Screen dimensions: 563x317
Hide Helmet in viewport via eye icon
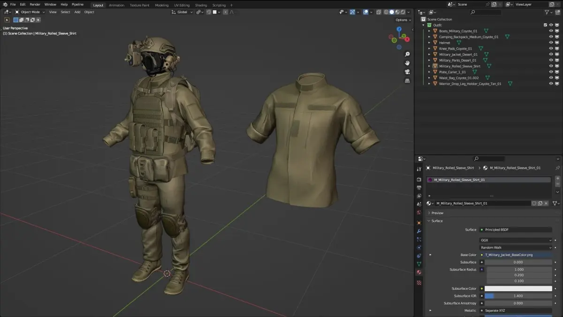coord(551,43)
